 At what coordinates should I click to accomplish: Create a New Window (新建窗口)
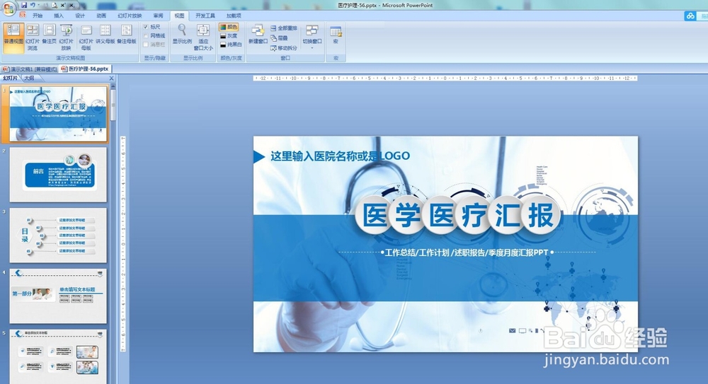(258, 34)
